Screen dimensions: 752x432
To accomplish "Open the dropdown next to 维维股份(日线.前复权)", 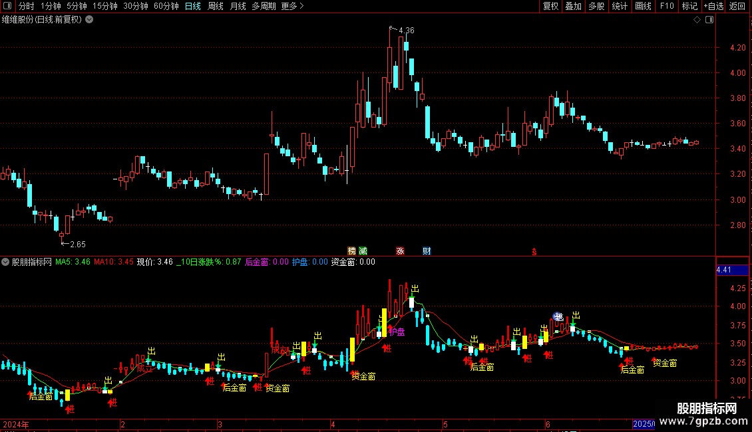I will pyautogui.click(x=89, y=20).
